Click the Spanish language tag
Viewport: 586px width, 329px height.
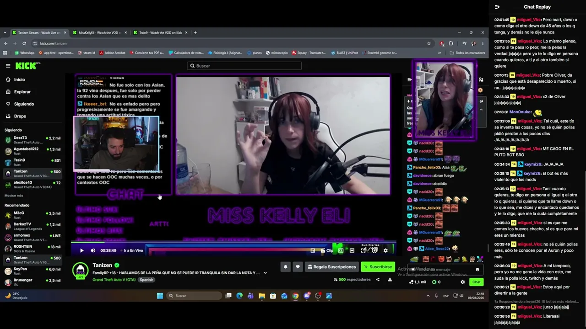[146, 280]
